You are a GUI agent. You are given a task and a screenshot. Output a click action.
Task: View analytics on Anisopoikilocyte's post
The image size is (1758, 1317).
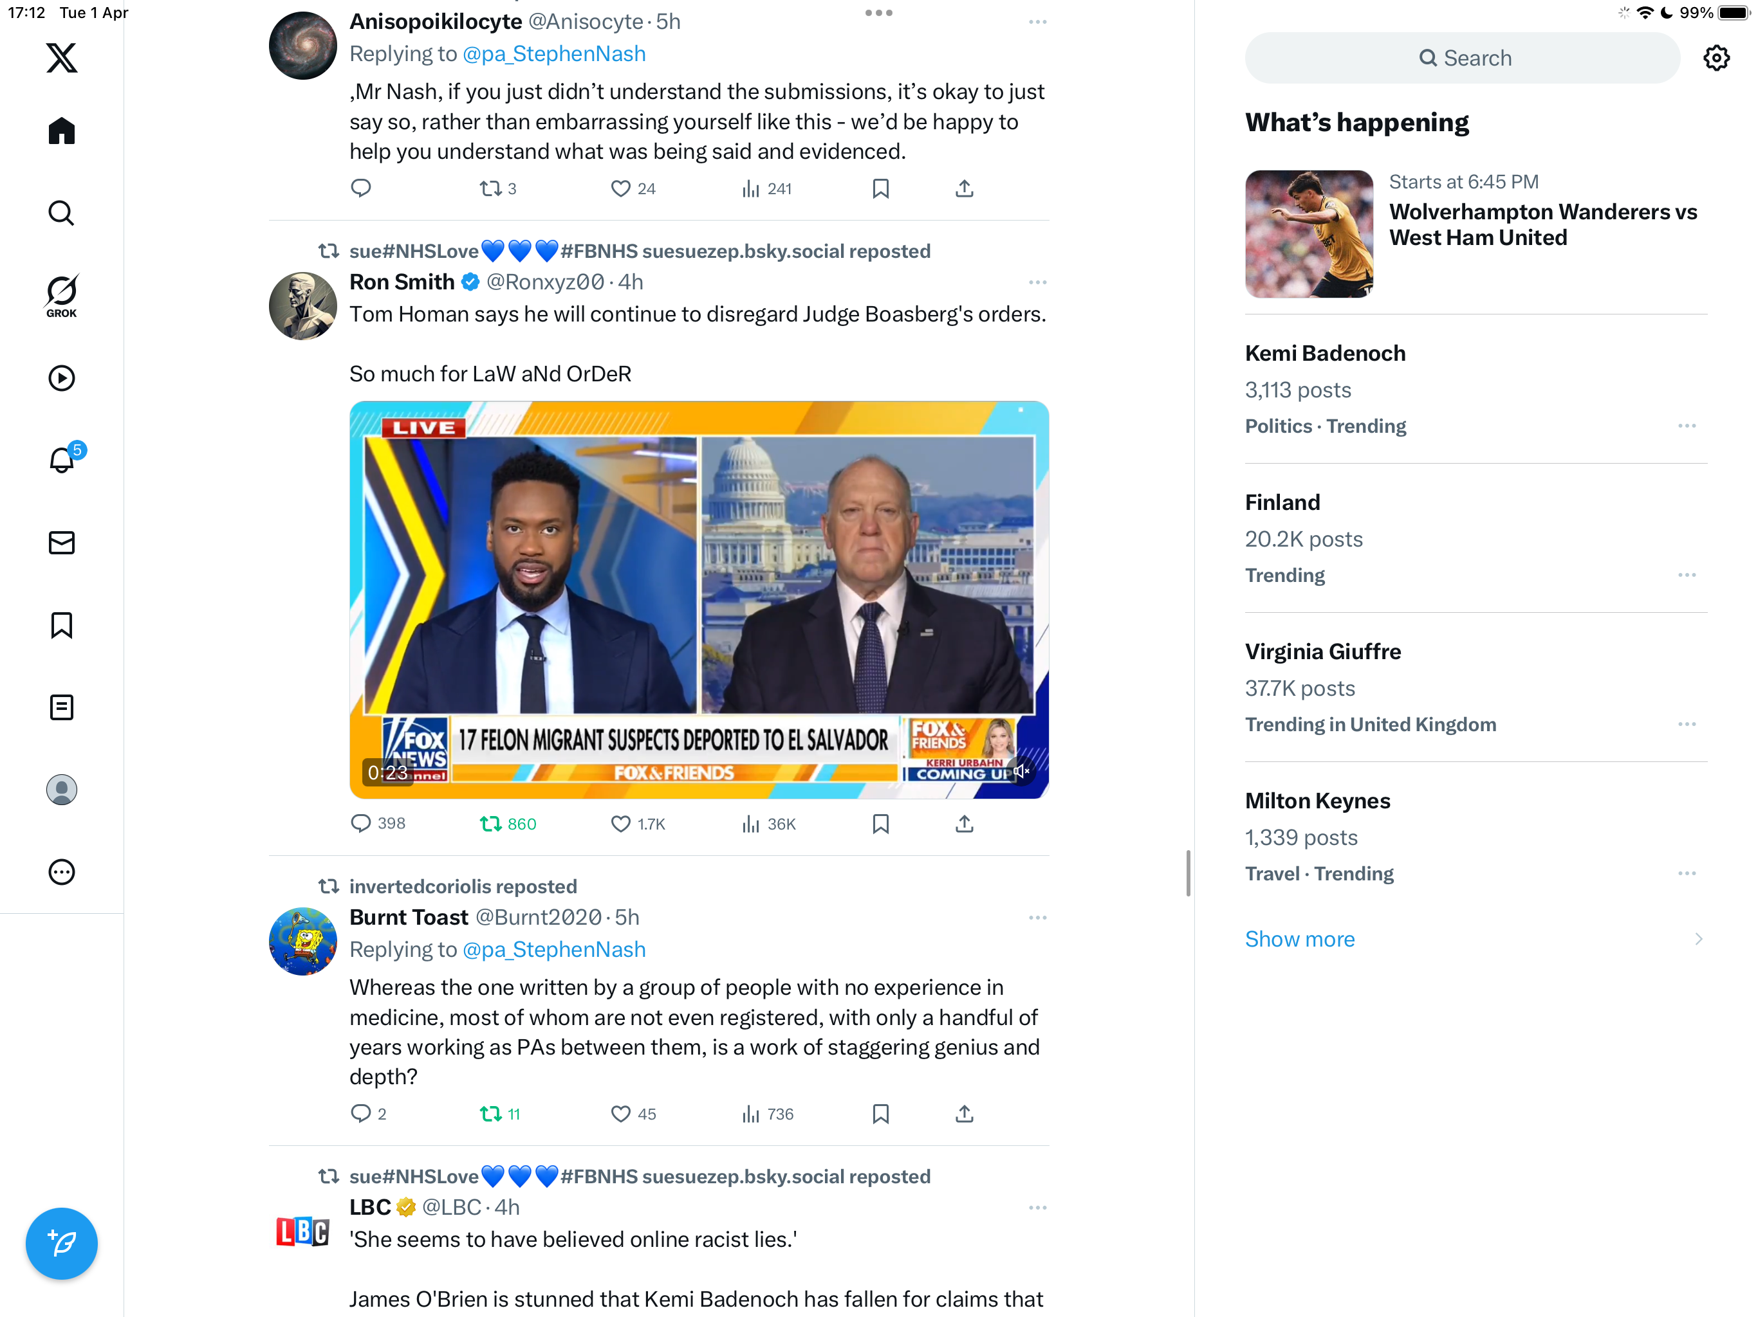766,189
